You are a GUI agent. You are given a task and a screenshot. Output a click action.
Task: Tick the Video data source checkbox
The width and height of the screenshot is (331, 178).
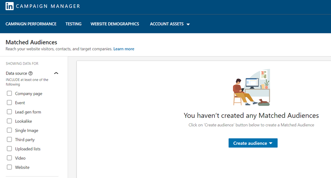coord(9,158)
